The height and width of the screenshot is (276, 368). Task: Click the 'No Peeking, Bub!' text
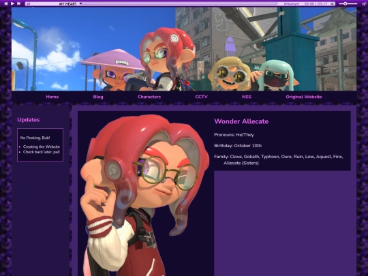35,138
